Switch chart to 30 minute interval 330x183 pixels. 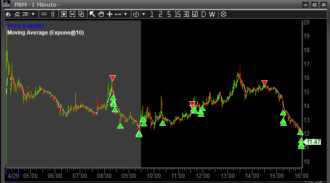coord(186,15)
